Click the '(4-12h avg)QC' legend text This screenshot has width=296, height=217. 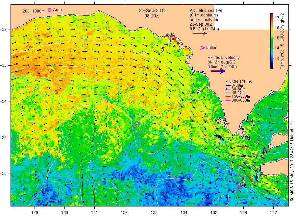pyautogui.click(x=221, y=62)
